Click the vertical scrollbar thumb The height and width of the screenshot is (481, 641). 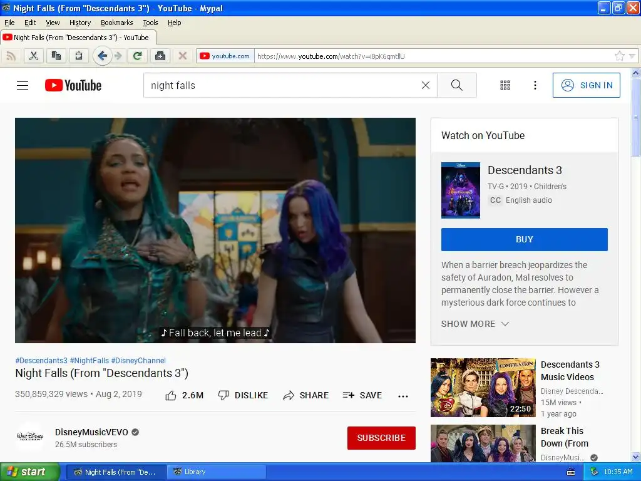[635, 117]
